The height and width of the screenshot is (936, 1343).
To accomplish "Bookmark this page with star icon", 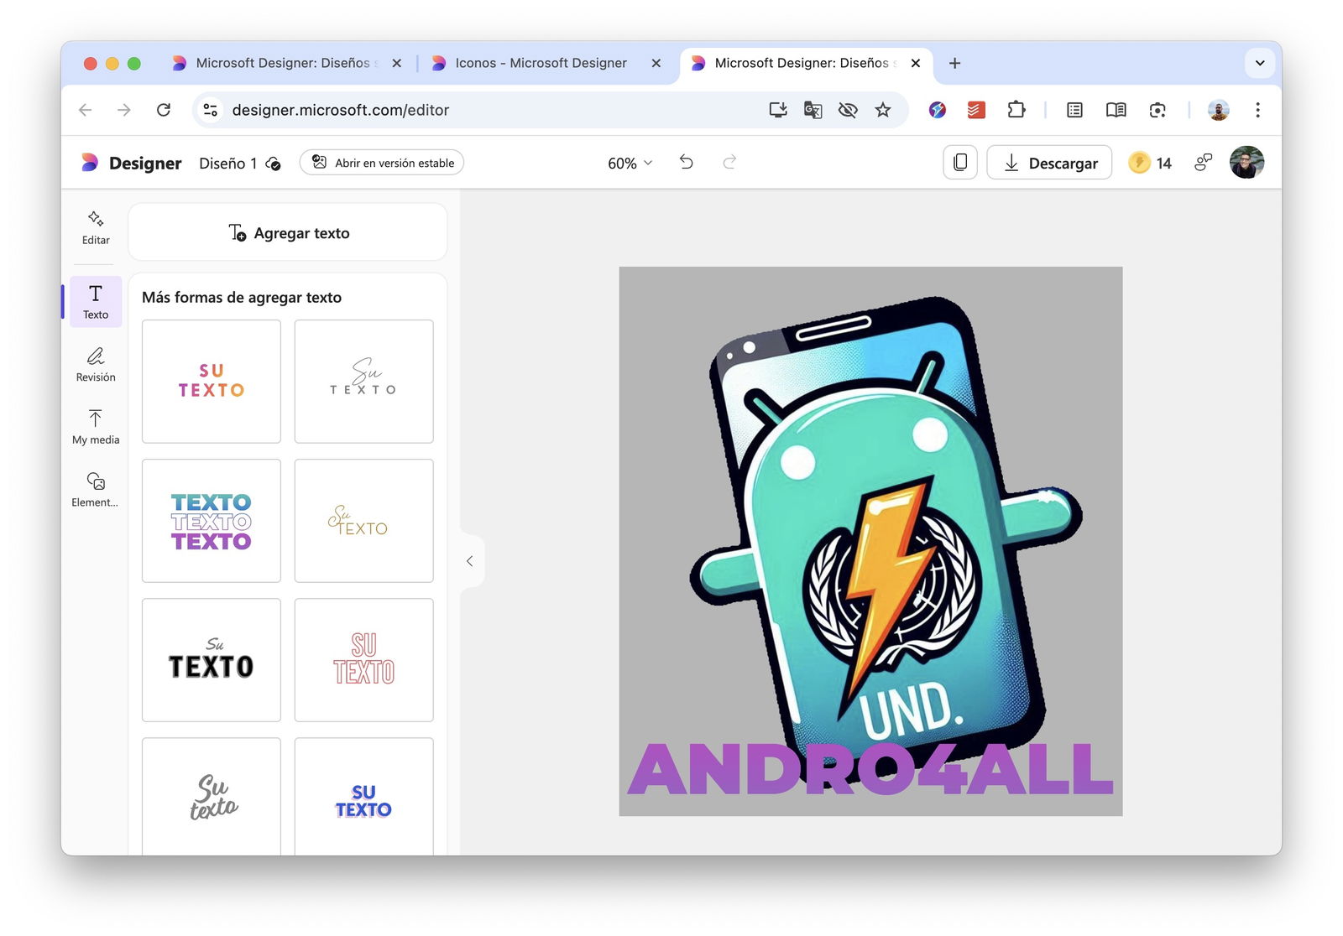I will click(883, 110).
